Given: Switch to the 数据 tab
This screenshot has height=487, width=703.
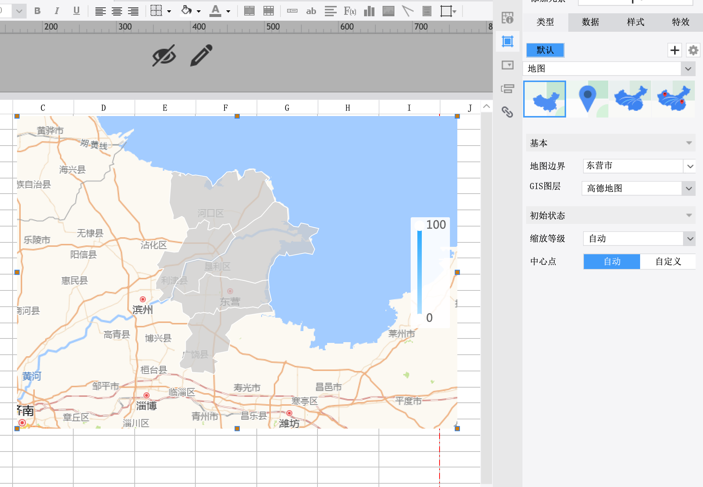Looking at the screenshot, I should coord(591,22).
